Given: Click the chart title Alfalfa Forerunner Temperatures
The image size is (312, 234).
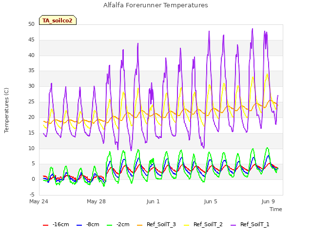Looking at the screenshot, I should (x=156, y=5).
